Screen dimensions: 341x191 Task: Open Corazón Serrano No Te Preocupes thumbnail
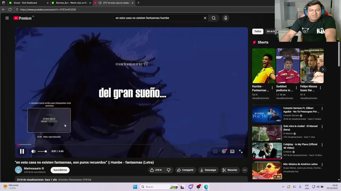coord(267,115)
